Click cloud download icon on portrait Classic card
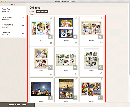130x107 pixels. [51, 49]
